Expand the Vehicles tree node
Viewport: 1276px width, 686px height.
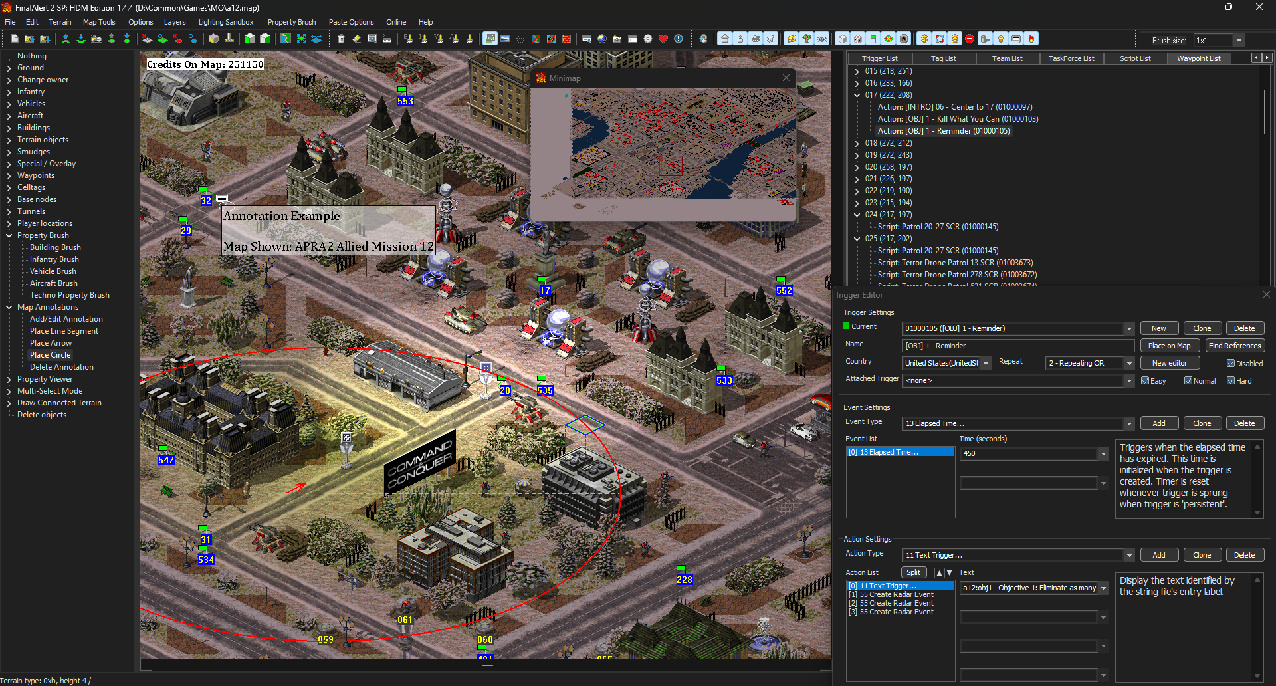9,104
